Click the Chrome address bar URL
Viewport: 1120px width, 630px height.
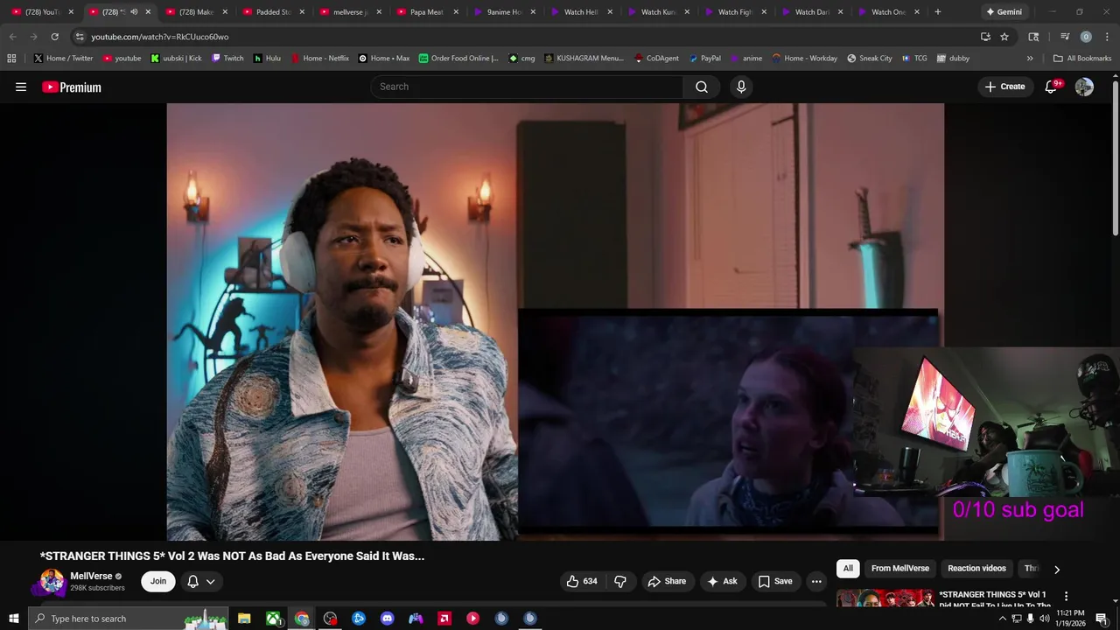160,37
